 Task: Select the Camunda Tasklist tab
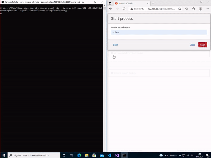pos(132,3)
